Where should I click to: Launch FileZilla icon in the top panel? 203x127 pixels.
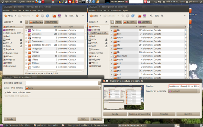tap(70, 2)
